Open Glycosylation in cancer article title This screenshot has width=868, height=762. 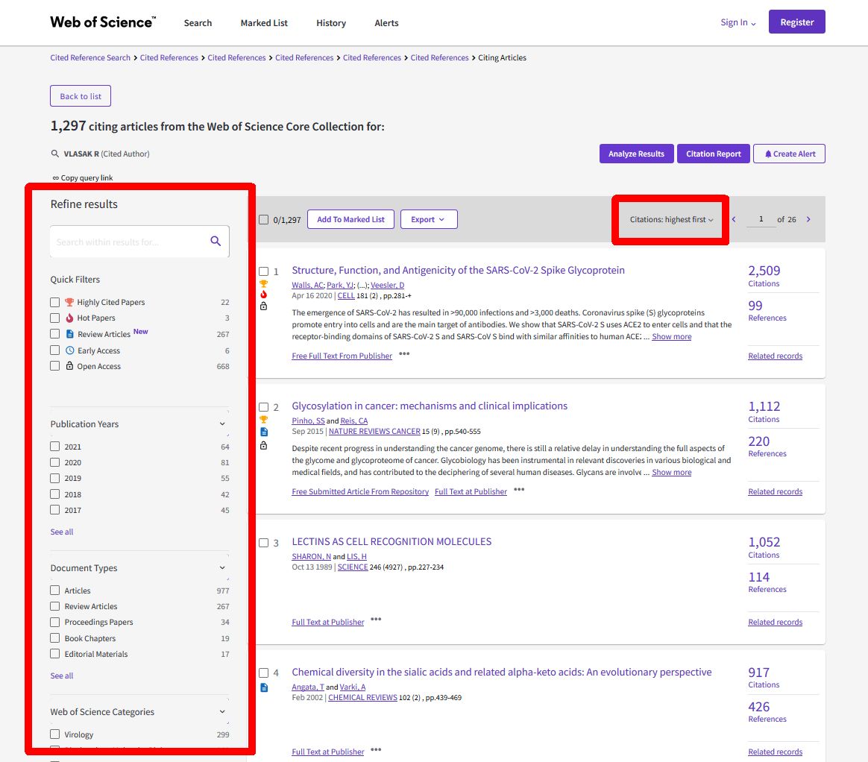(430, 406)
